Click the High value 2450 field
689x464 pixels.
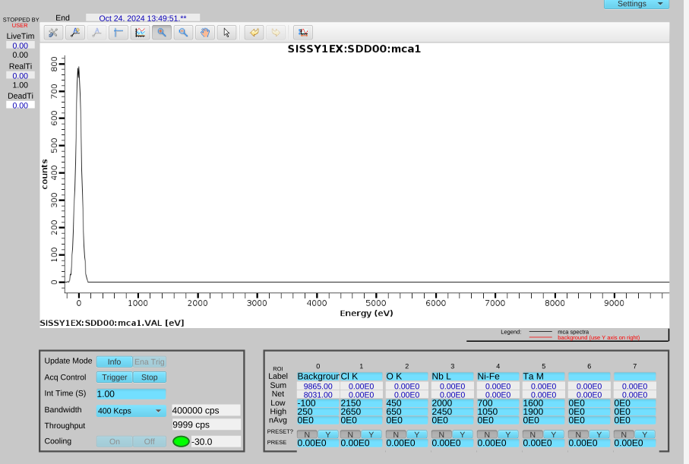pyautogui.click(x=453, y=412)
